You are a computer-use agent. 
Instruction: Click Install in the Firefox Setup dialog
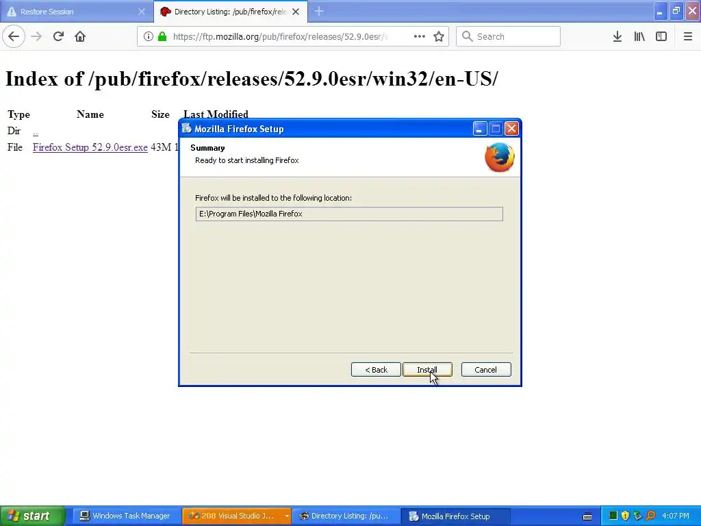tap(427, 369)
